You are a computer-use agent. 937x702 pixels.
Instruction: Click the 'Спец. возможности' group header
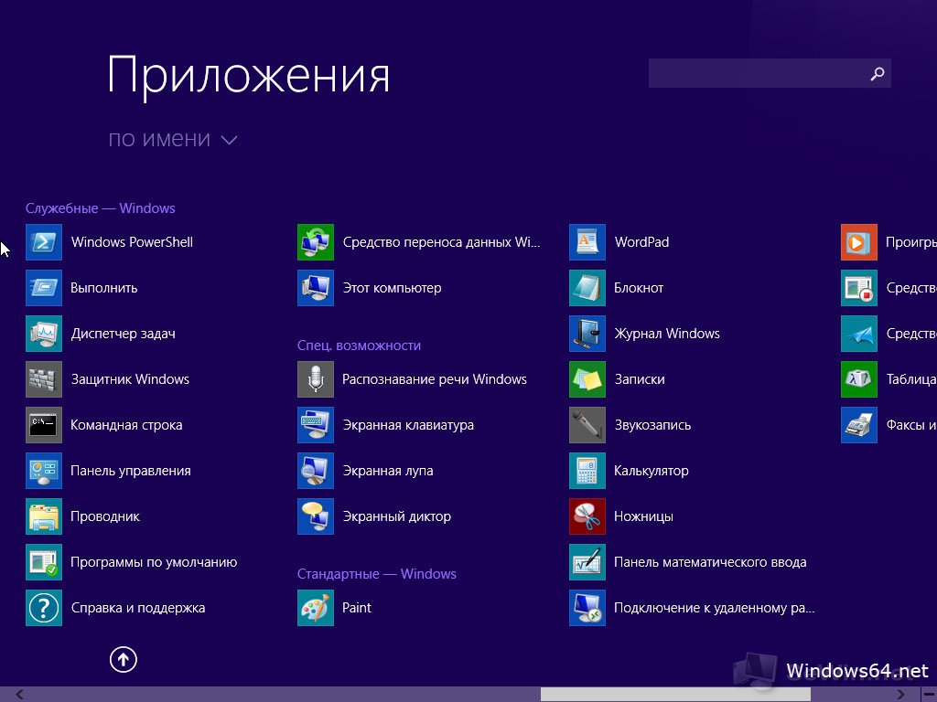coord(359,346)
